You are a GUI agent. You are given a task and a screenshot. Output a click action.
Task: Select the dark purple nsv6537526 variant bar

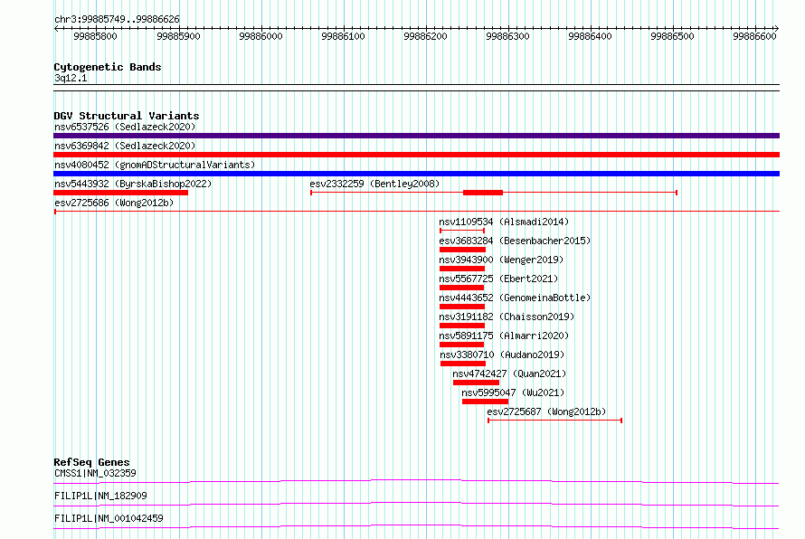pyautogui.click(x=416, y=136)
